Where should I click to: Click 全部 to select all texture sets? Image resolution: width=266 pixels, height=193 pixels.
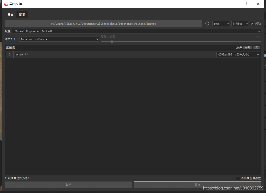(248, 48)
